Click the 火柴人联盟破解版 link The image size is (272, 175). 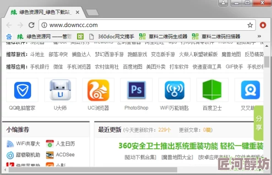tap(198, 55)
